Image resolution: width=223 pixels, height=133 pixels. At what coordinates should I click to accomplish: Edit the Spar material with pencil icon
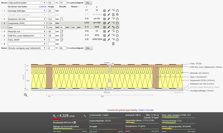click(109, 27)
